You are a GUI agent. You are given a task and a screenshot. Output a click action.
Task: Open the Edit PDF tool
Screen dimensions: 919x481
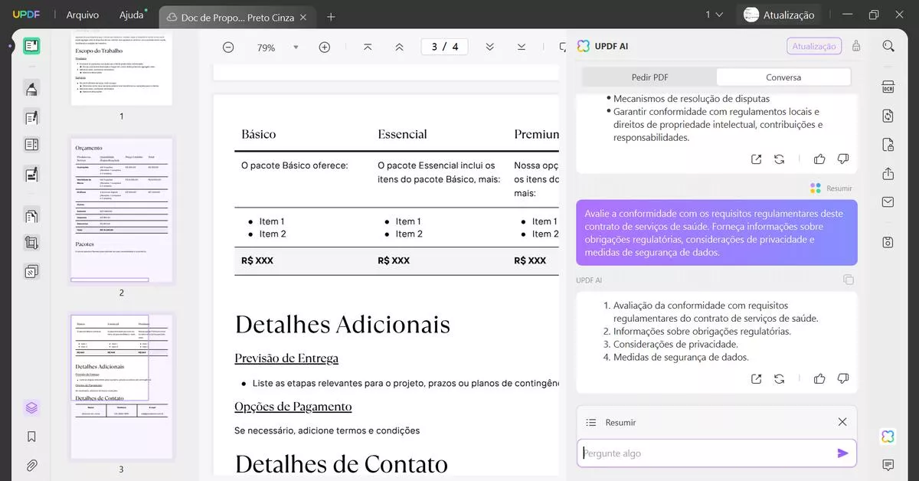[31, 118]
